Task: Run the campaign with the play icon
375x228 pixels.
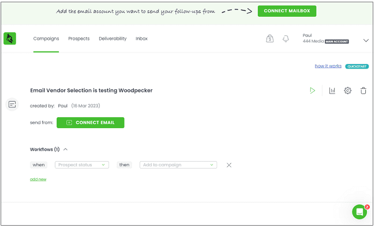Action: (312, 91)
